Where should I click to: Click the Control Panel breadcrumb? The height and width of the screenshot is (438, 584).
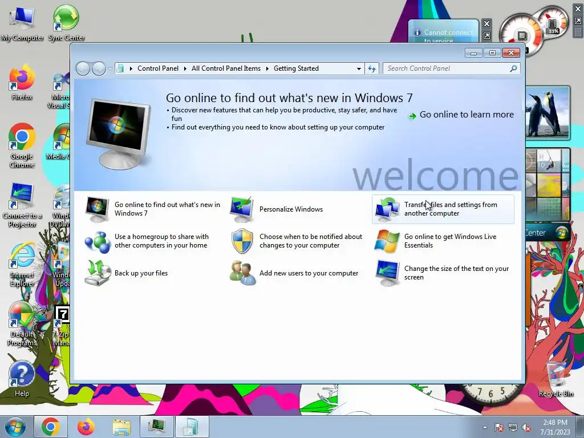(x=158, y=68)
